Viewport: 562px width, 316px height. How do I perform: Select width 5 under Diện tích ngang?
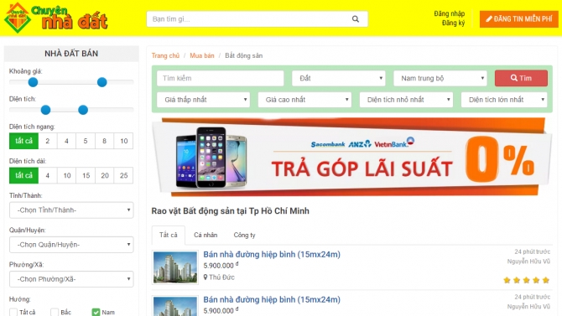tap(86, 141)
